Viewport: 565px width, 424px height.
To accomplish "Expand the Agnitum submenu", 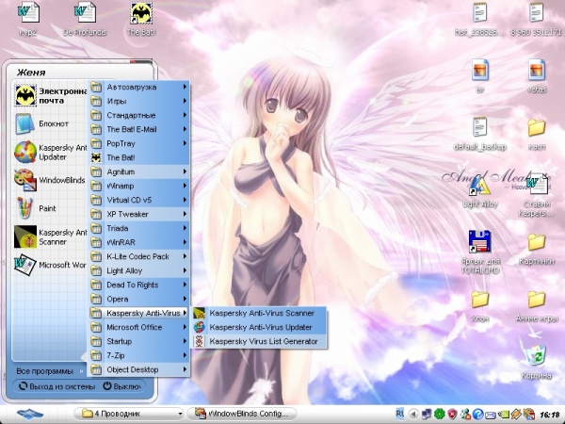I will pyautogui.click(x=139, y=171).
